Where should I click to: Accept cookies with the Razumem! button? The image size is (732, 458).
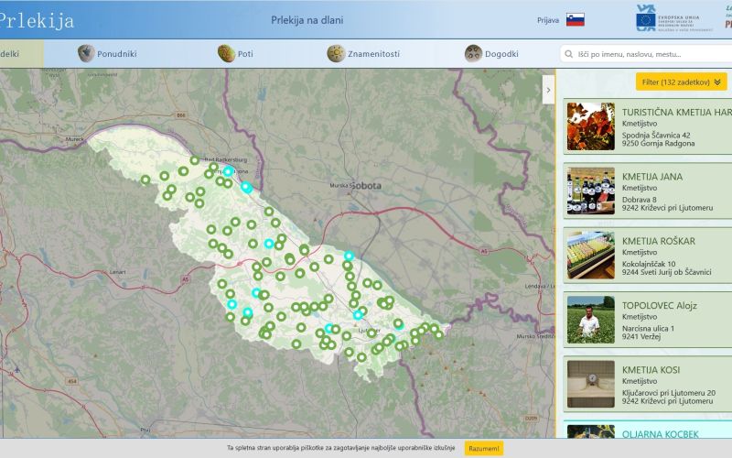pos(484,448)
